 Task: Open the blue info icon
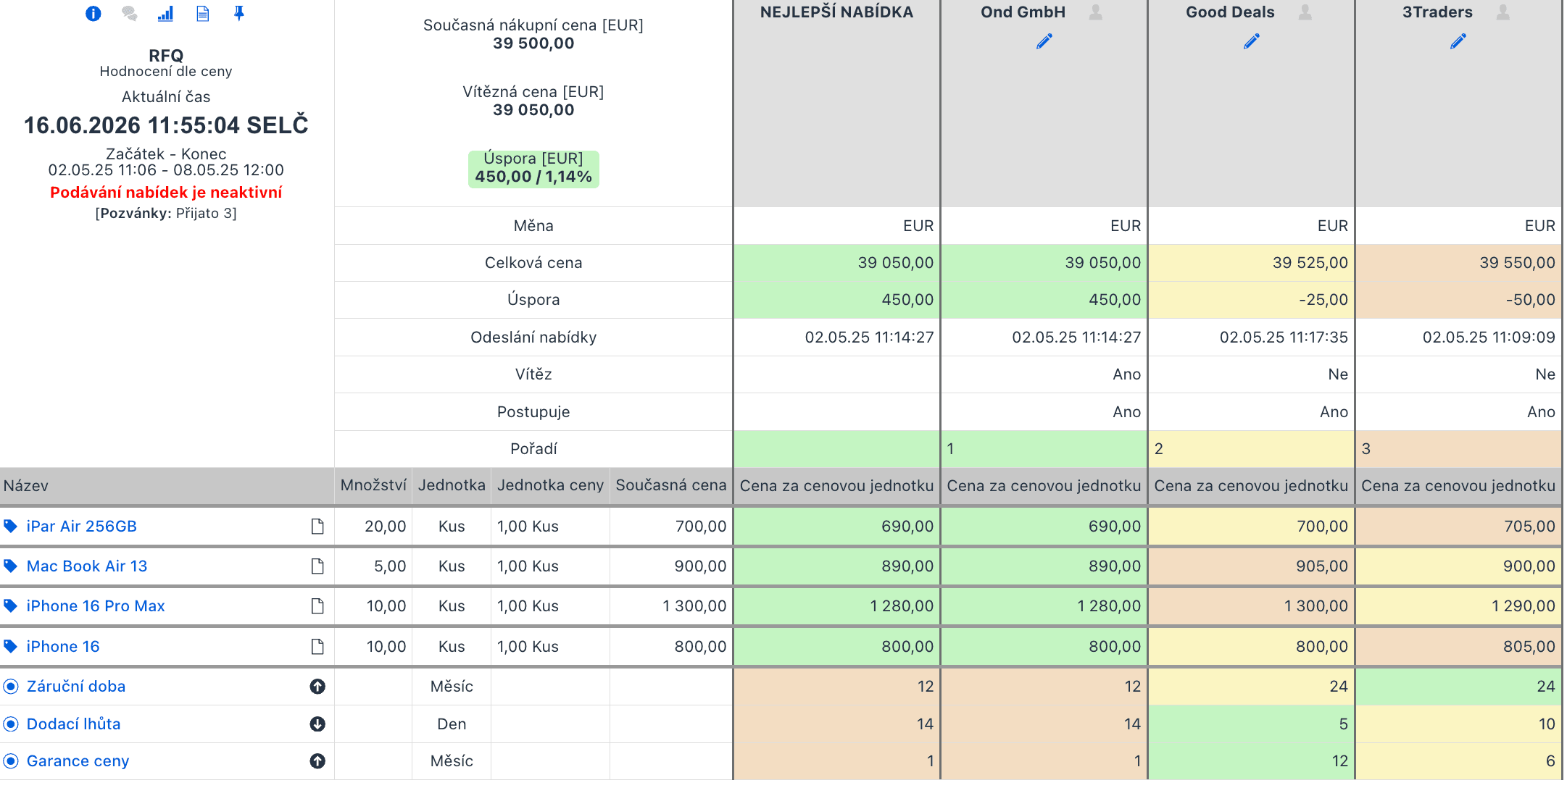point(93,14)
